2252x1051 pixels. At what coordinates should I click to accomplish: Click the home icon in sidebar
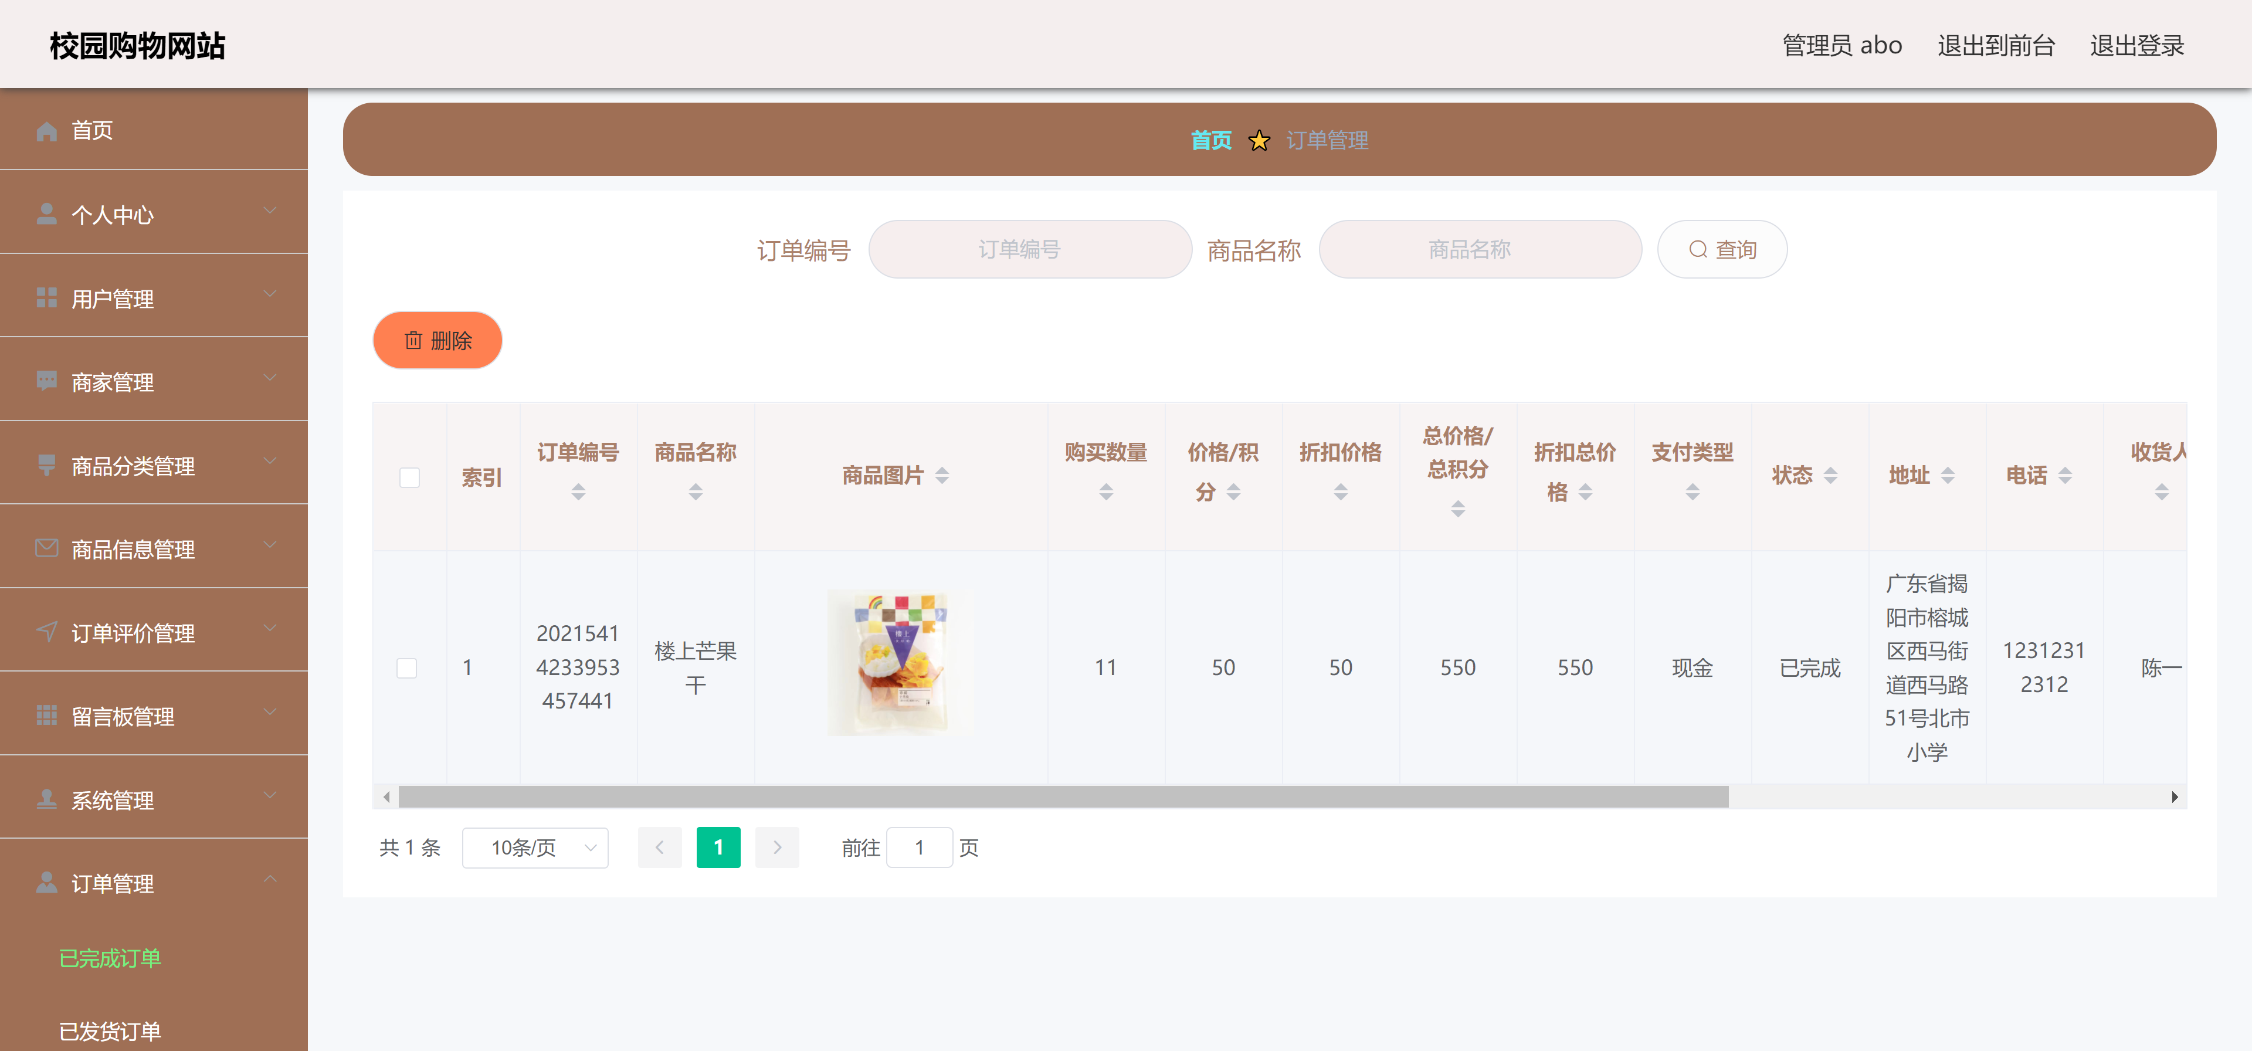[46, 131]
